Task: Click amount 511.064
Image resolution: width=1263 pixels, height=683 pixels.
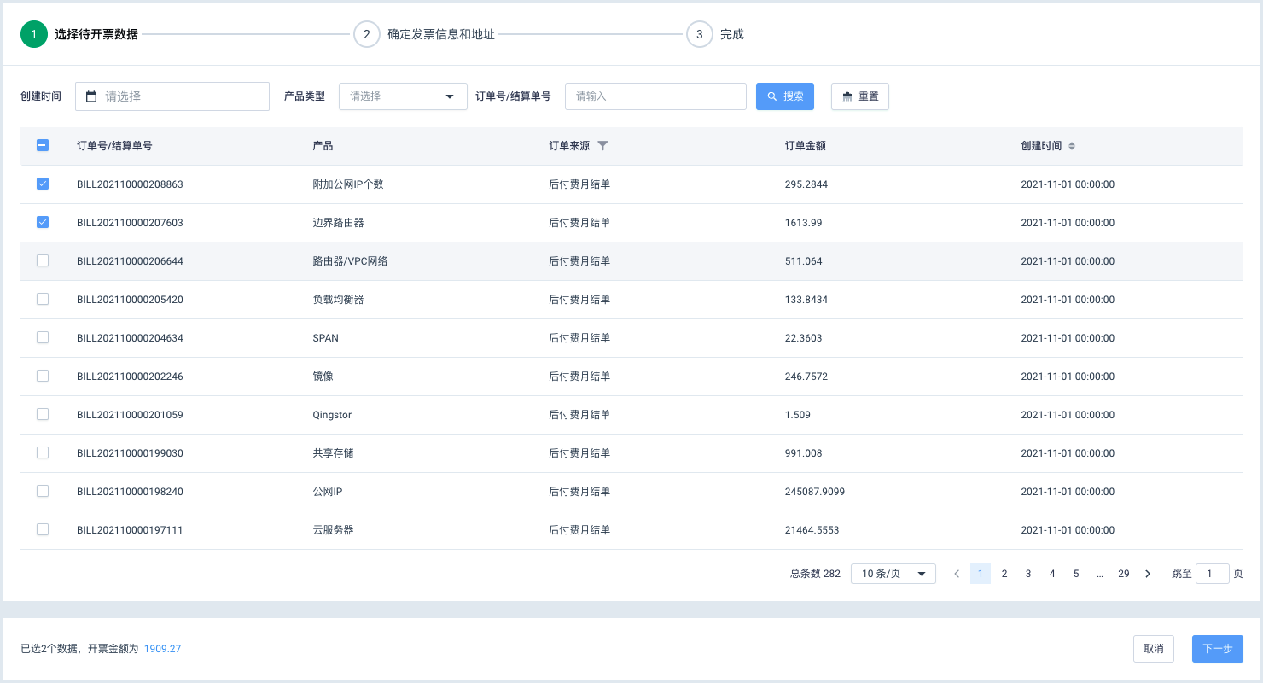Action: (x=804, y=261)
